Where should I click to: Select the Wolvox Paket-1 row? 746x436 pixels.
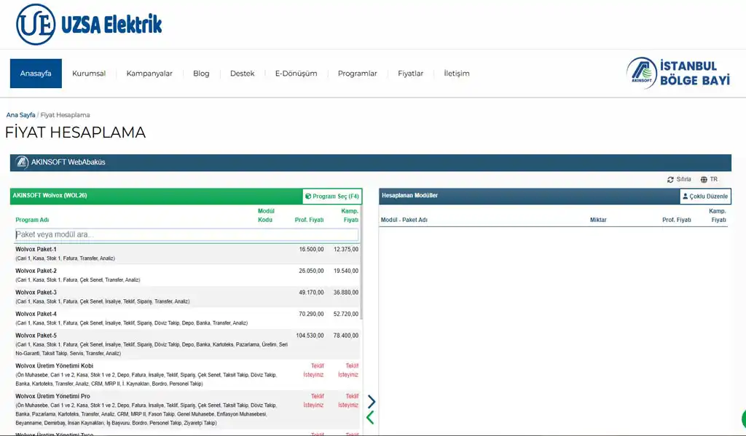click(146, 253)
